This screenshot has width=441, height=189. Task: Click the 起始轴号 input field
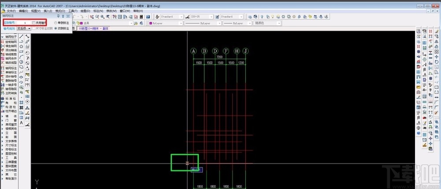tap(24, 22)
